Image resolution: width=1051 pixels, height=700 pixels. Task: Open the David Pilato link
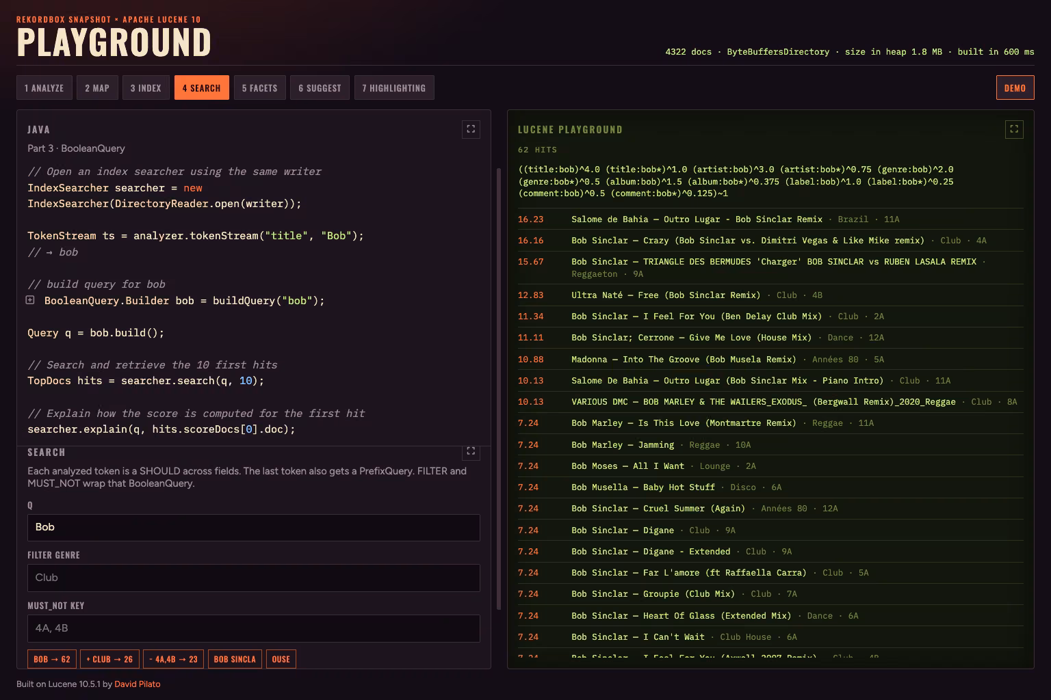[x=138, y=684]
